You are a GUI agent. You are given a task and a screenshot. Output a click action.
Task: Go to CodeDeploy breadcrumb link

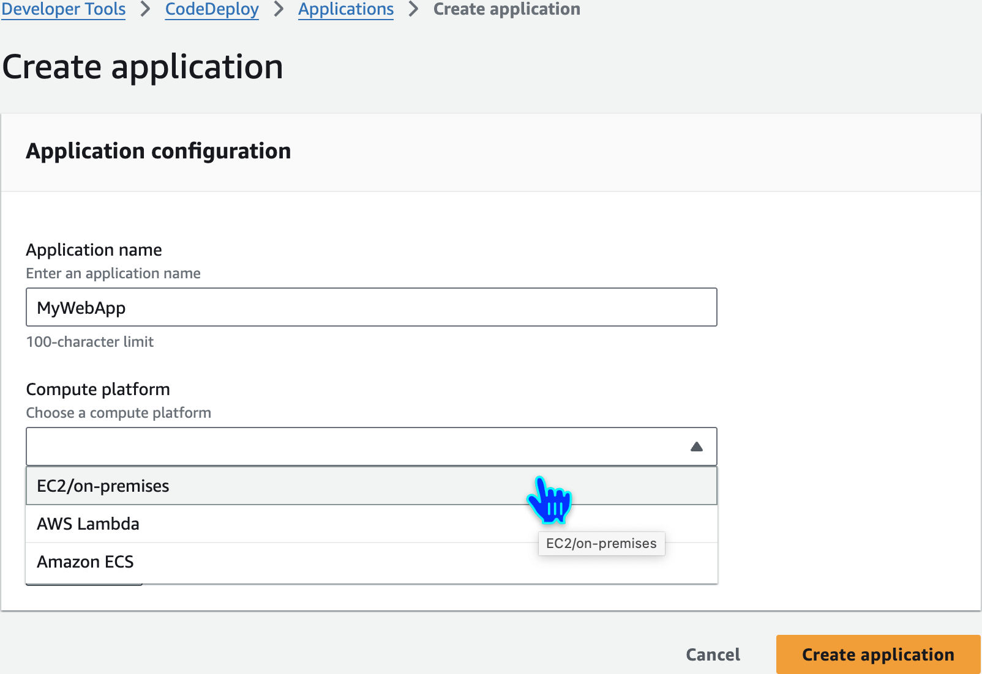pyautogui.click(x=212, y=9)
